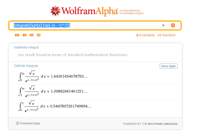Click the Download page link

pyautogui.click(x=30, y=123)
